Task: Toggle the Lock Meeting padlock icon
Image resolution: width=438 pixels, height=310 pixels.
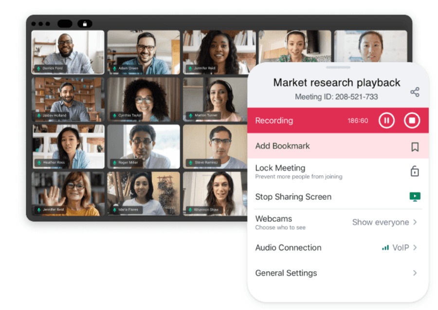Action: tap(415, 171)
